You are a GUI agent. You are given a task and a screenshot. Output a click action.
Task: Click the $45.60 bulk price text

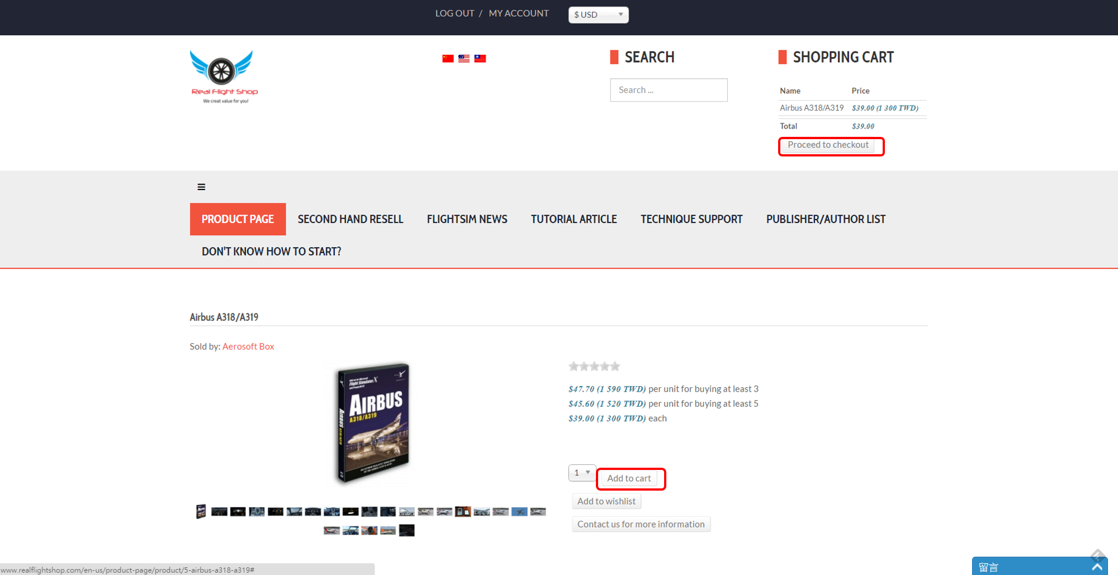pyautogui.click(x=607, y=403)
